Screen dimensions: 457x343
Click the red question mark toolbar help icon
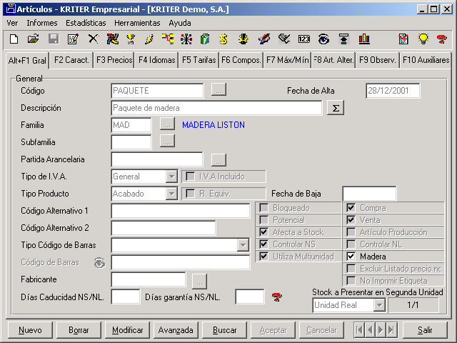(x=442, y=39)
